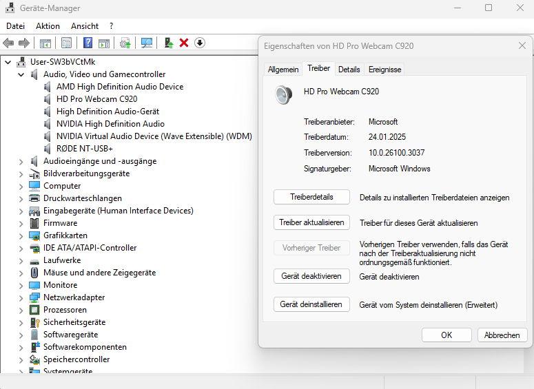The image size is (534, 389).
Task: Collapse Audio, Video und Gamecontroller category
Action: [21, 74]
